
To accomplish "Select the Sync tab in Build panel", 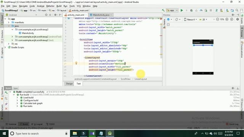I will [16, 88].
